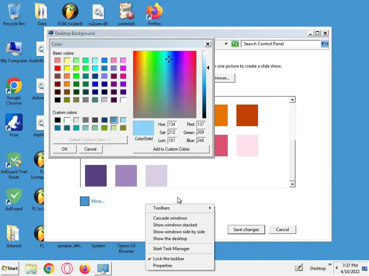
Task: Choose the dark purple background color tile
Action: click(96, 175)
